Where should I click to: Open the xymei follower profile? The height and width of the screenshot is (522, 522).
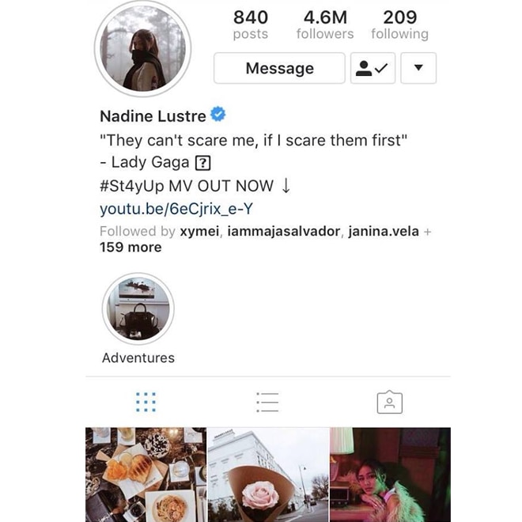point(199,231)
